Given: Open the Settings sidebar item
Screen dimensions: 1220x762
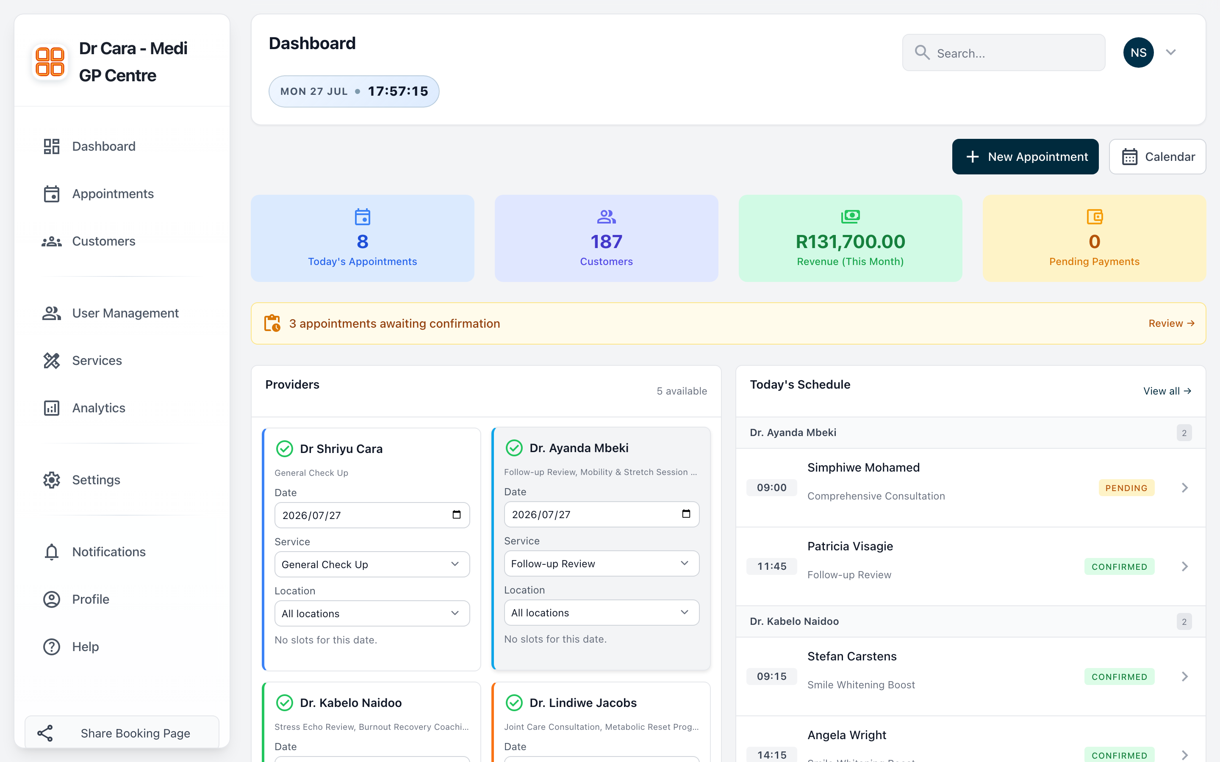Looking at the screenshot, I should pos(122,480).
